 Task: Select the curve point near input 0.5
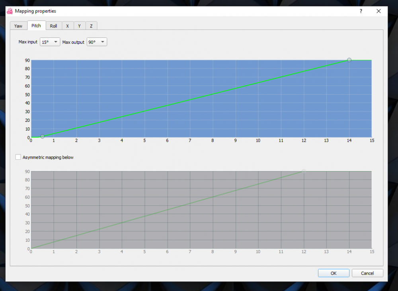pyautogui.click(x=43, y=137)
